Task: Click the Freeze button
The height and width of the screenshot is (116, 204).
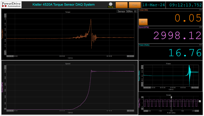Action: coord(135,5)
